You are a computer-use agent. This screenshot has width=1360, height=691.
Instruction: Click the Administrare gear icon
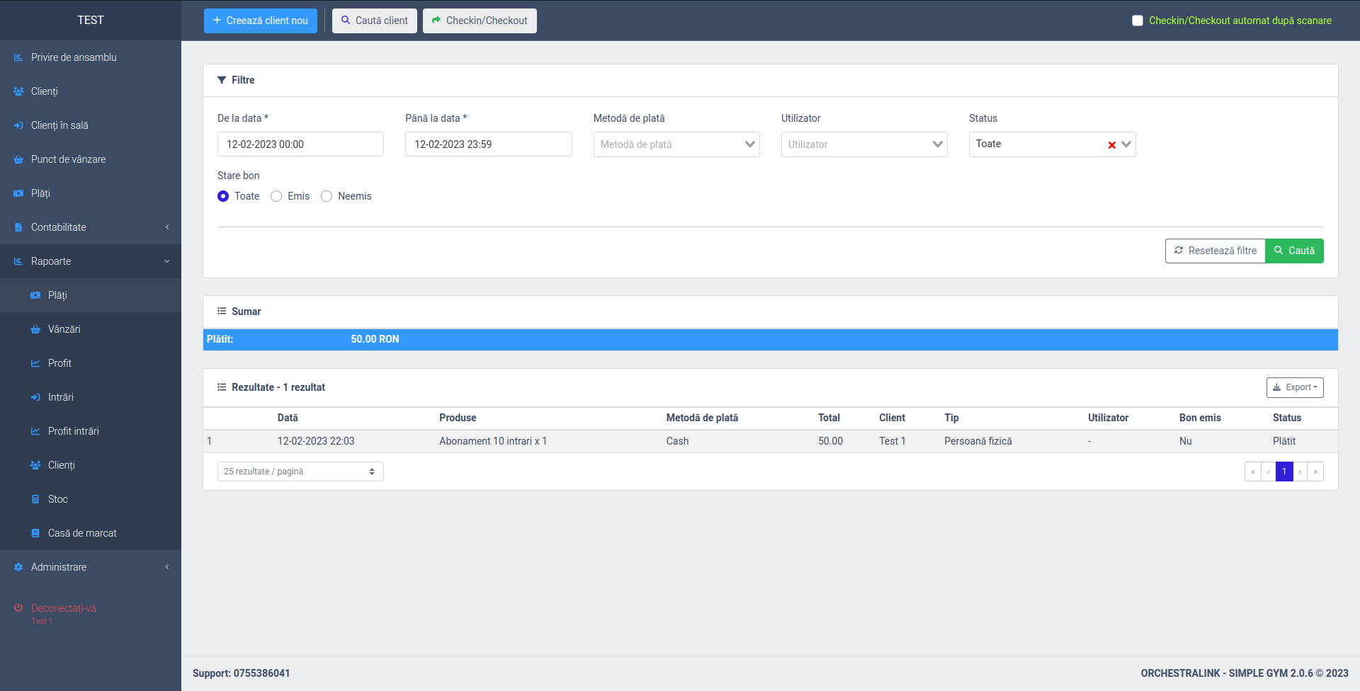[18, 567]
